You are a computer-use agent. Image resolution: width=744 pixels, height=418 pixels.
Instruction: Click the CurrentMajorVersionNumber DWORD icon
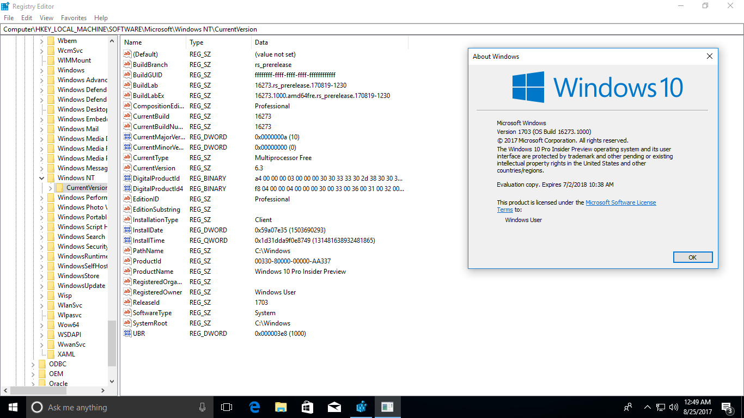pos(127,137)
